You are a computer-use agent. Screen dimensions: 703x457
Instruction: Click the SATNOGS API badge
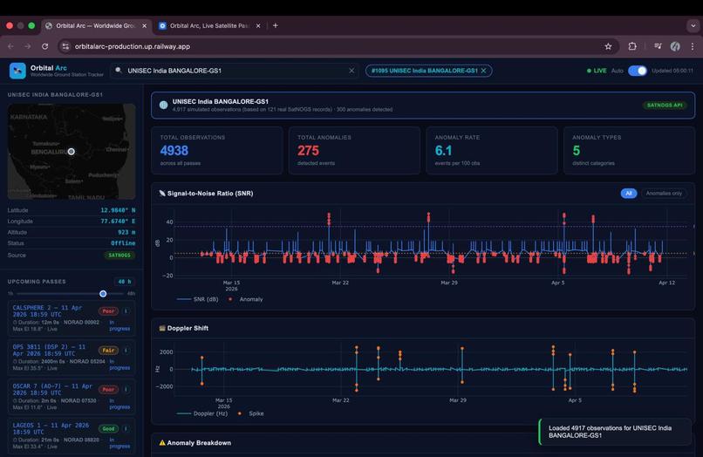[x=665, y=105]
